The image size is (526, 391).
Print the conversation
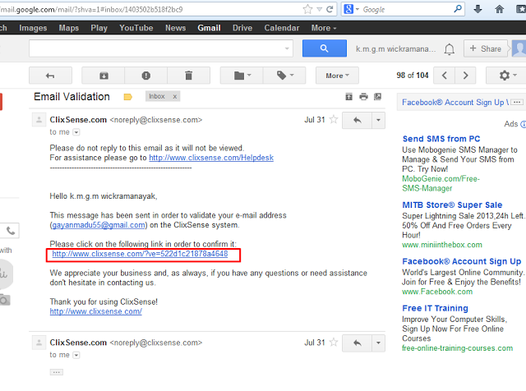pyautogui.click(x=363, y=97)
